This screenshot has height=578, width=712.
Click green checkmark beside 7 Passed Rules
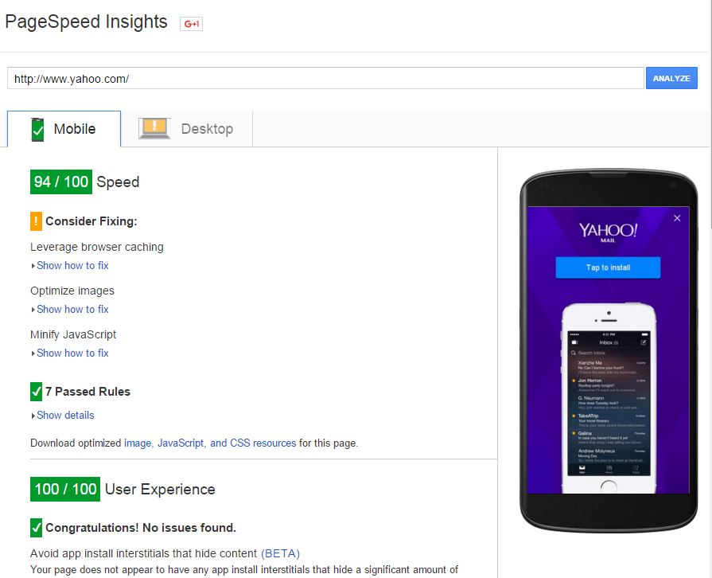pyautogui.click(x=36, y=392)
